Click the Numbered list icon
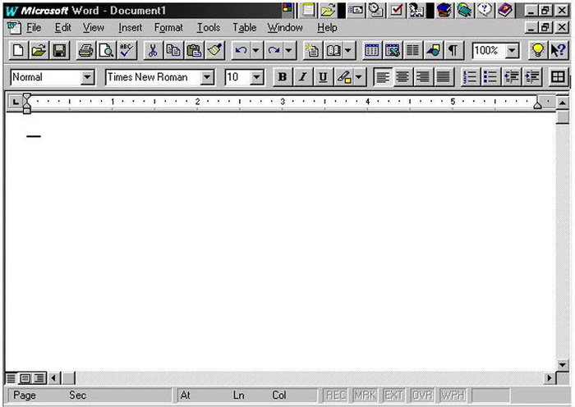This screenshot has height=407, width=575. point(470,77)
